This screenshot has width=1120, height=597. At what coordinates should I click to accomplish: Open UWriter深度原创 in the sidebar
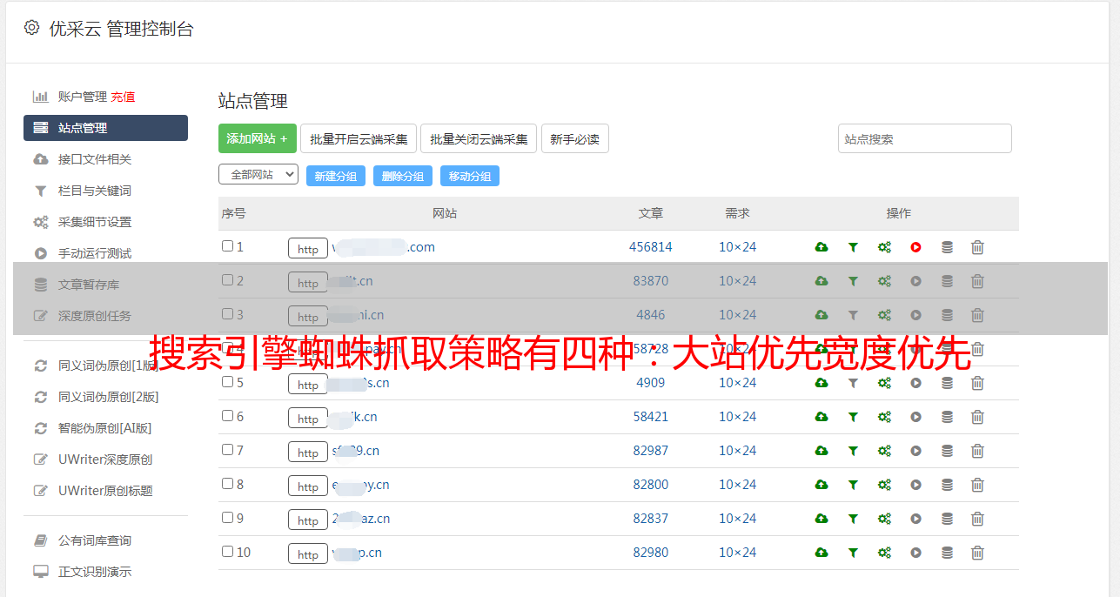105,459
